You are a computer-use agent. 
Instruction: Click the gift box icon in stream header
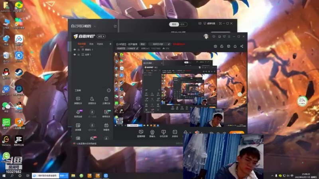point(215,46)
